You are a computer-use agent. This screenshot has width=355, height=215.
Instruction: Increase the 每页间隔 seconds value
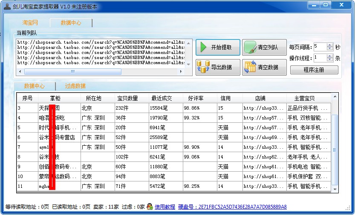point(330,45)
